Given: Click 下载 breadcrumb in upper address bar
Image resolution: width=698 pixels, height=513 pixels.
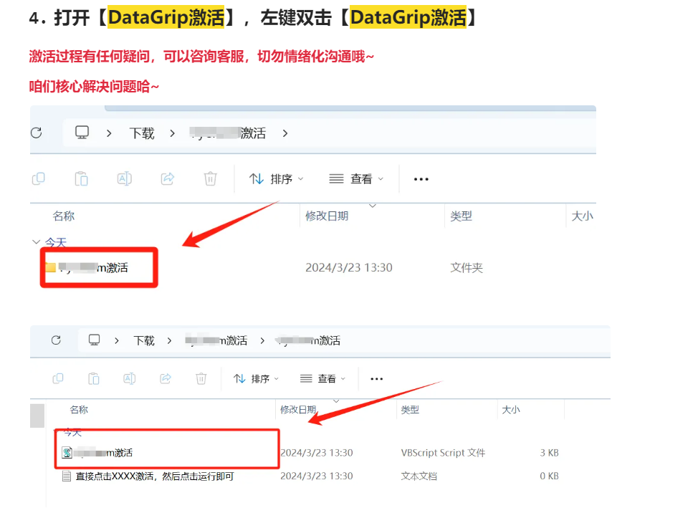Looking at the screenshot, I should click(x=142, y=133).
